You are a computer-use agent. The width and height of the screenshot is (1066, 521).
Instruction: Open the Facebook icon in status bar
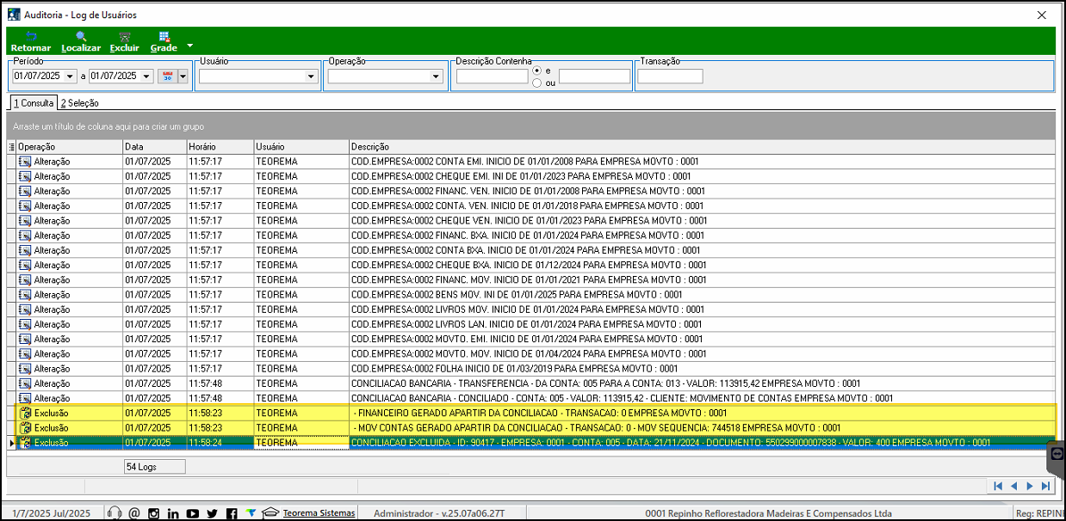tap(232, 513)
